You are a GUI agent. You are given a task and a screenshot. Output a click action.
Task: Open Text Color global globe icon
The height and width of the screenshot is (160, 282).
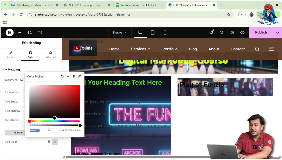coord(49,142)
